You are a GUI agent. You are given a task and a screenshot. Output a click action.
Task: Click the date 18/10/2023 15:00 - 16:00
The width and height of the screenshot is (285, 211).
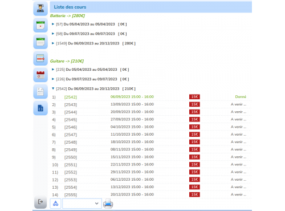132,142
